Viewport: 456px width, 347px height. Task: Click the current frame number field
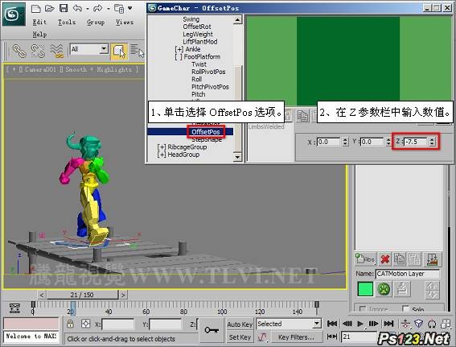pos(359,337)
